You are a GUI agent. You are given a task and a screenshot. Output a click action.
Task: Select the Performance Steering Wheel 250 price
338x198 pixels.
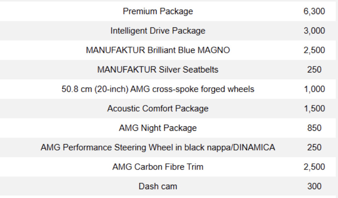(314, 147)
